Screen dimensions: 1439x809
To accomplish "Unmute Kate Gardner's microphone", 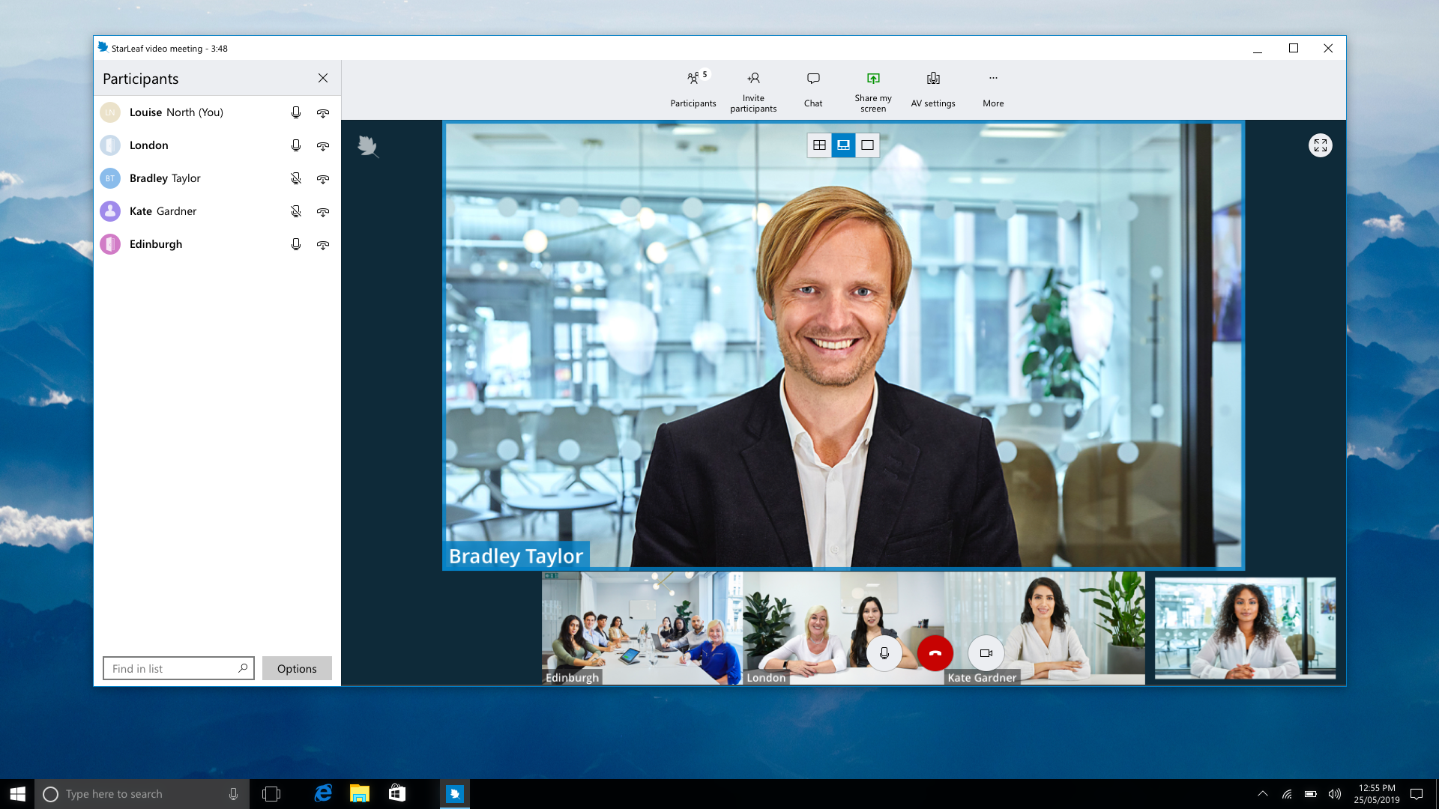I will point(296,212).
